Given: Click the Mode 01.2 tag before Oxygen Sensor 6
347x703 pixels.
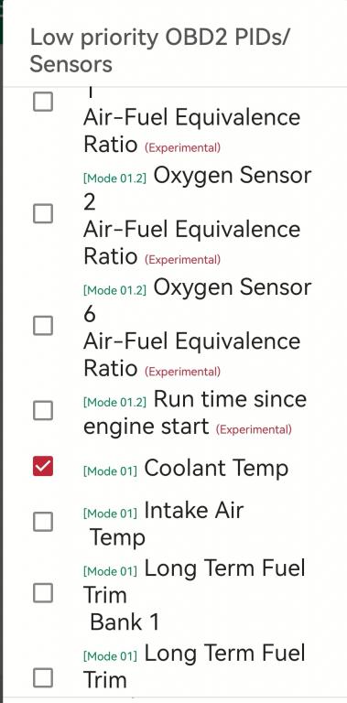Looking at the screenshot, I should (x=114, y=290).
